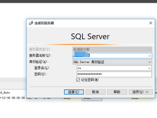Click into the password field

114,74
